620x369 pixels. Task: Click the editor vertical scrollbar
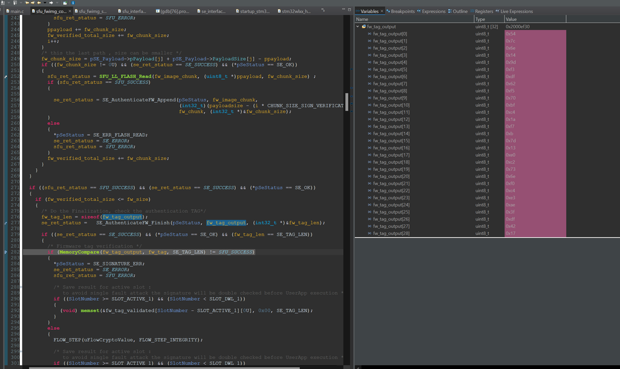coord(347,102)
